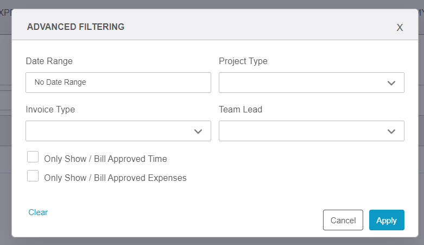
Task: Open the Project Type dropdown field
Action: (312, 82)
